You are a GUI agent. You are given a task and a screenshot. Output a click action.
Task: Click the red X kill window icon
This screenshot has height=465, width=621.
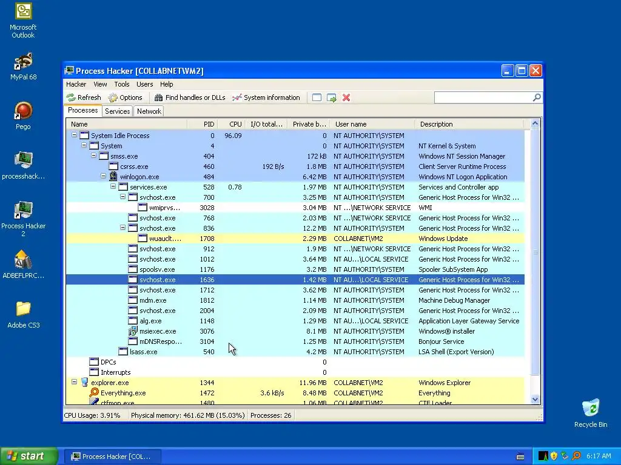tap(346, 97)
